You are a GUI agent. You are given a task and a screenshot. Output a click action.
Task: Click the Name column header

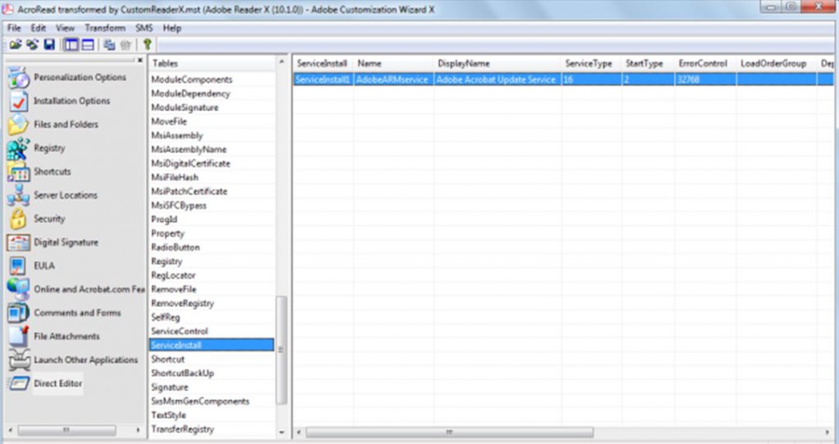coord(393,63)
